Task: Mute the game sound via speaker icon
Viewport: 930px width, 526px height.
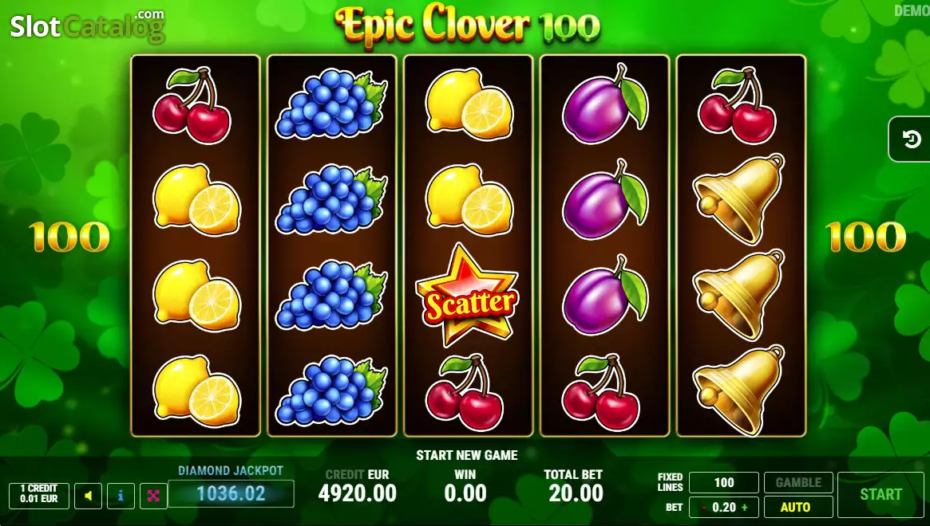Action: 88,496
